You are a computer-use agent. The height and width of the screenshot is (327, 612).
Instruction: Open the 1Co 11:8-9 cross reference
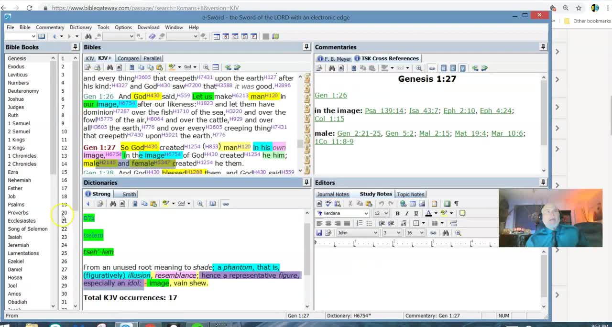click(334, 141)
